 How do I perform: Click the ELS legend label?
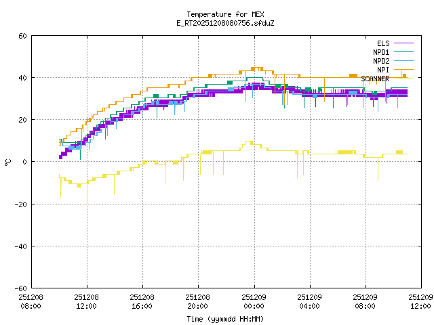tap(382, 43)
